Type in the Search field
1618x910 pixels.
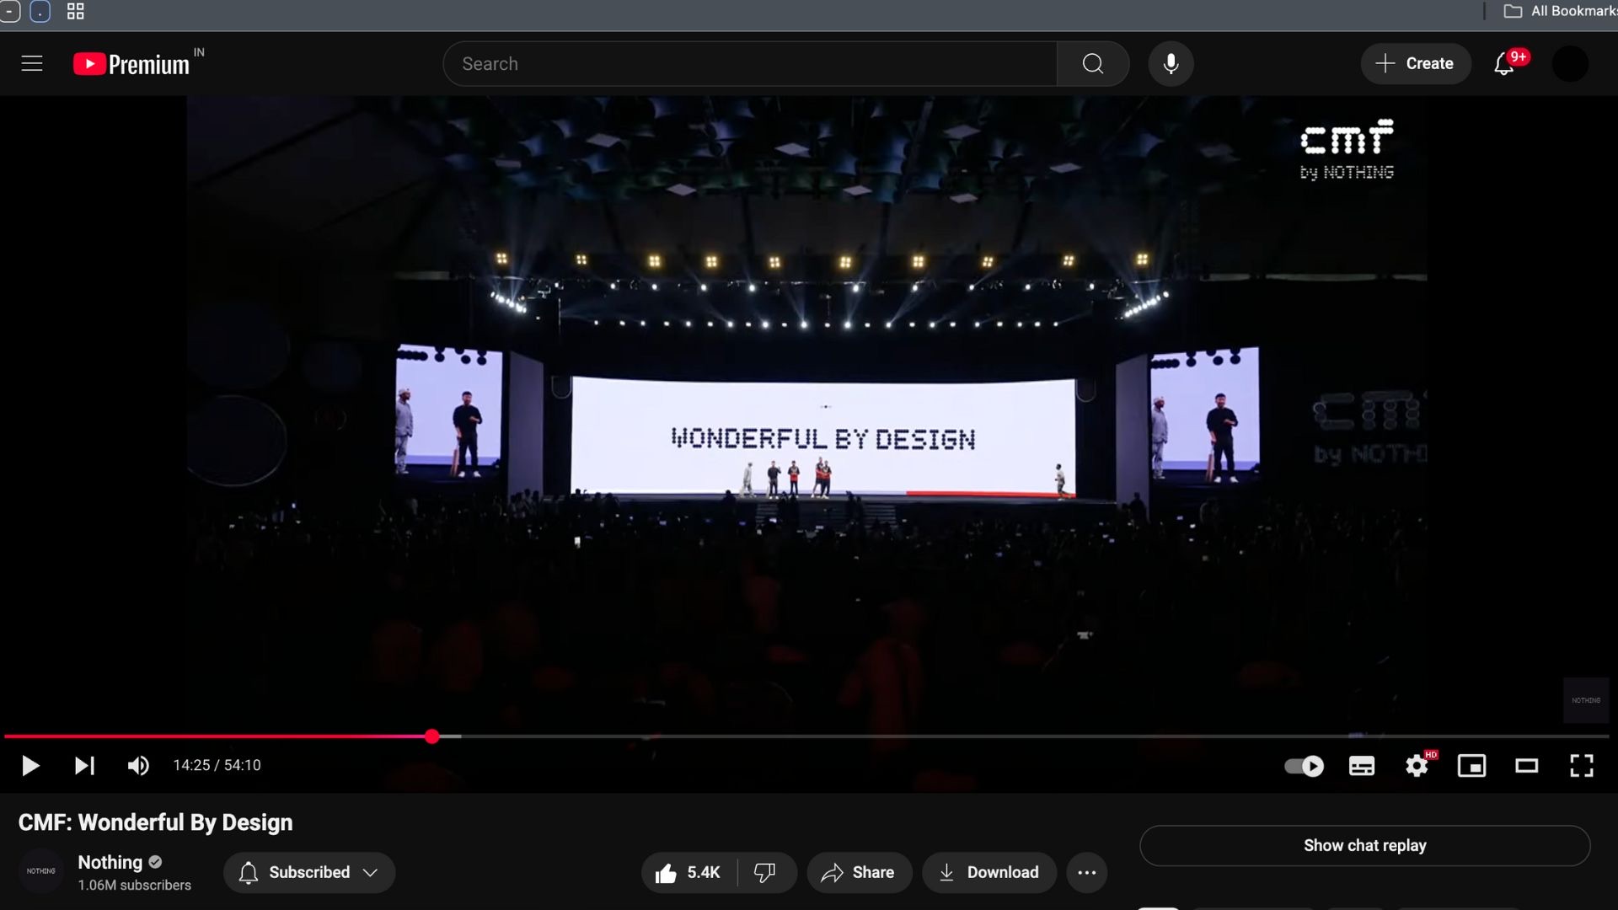[750, 64]
